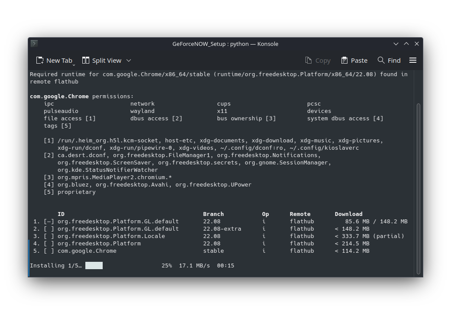Screen dimensions: 451x325
Task: Click the 'Download' column header
Action: [349, 214]
